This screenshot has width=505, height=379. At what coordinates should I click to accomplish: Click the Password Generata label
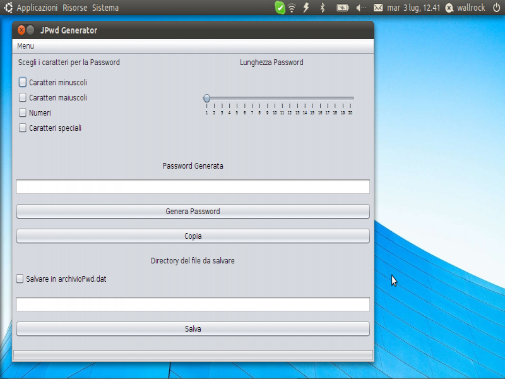(193, 166)
